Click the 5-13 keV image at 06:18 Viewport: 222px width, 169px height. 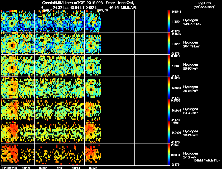(x=10, y=154)
